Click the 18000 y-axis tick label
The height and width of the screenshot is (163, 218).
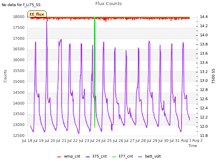[x=19, y=17]
